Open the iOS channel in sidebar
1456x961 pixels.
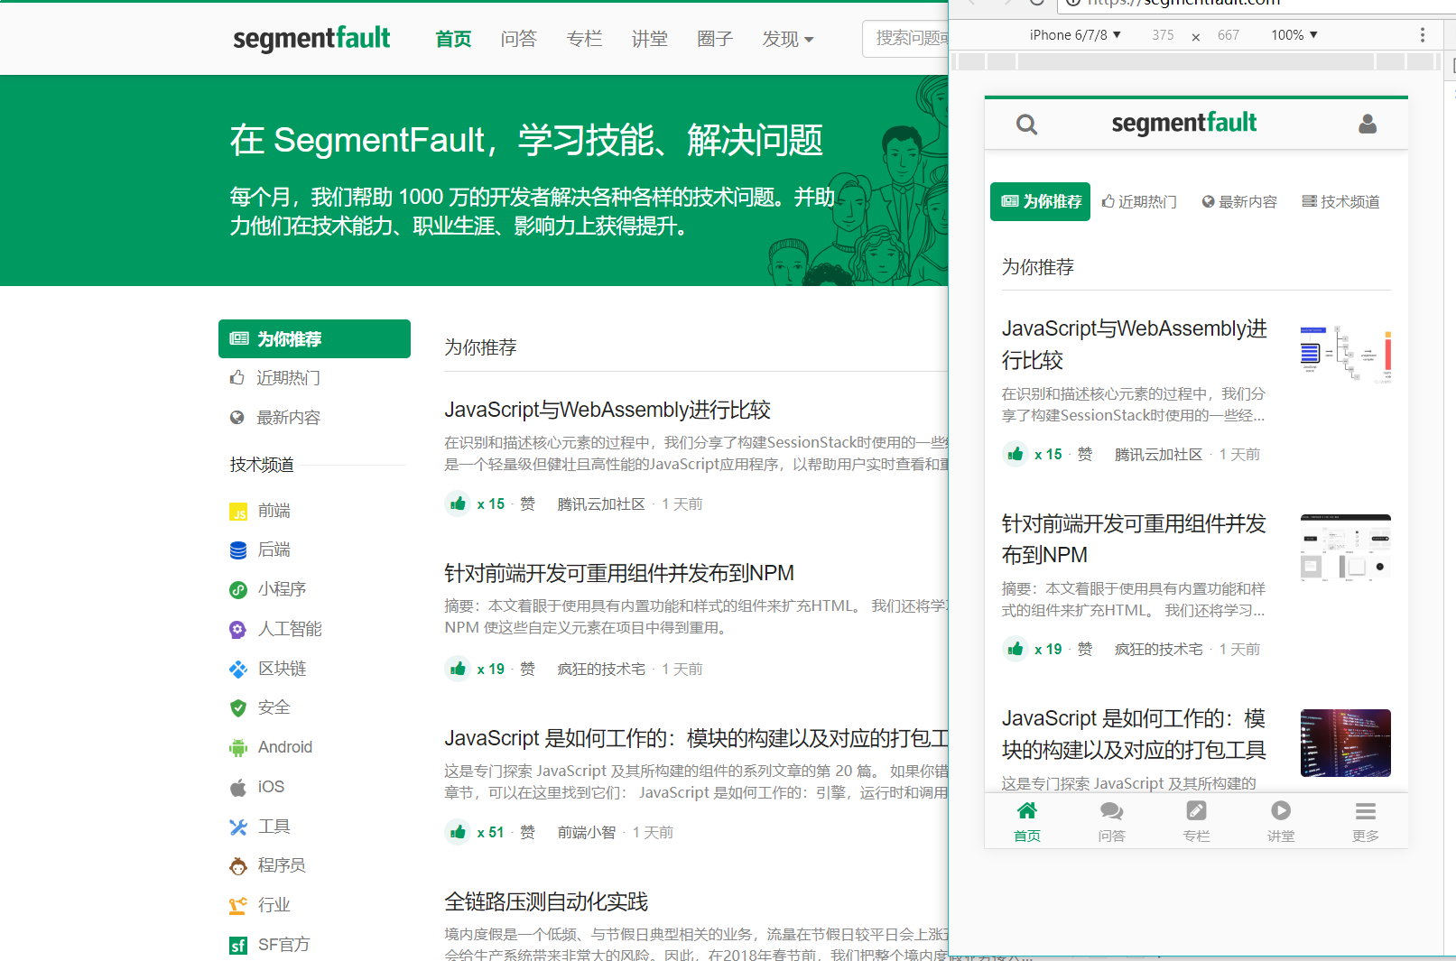pyautogui.click(x=257, y=787)
